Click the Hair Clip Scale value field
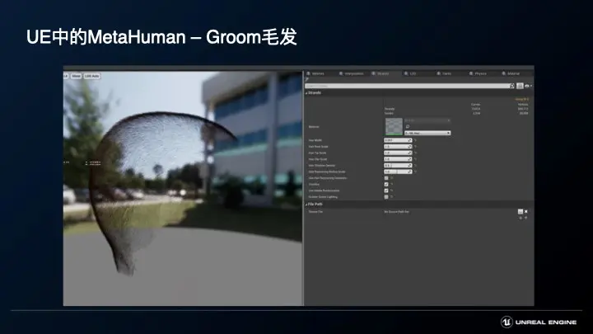593x334 pixels. pos(398,159)
